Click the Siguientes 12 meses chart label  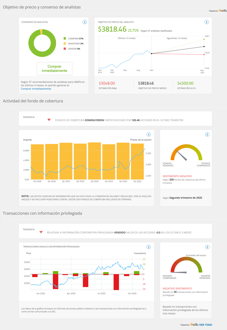coord(177,38)
